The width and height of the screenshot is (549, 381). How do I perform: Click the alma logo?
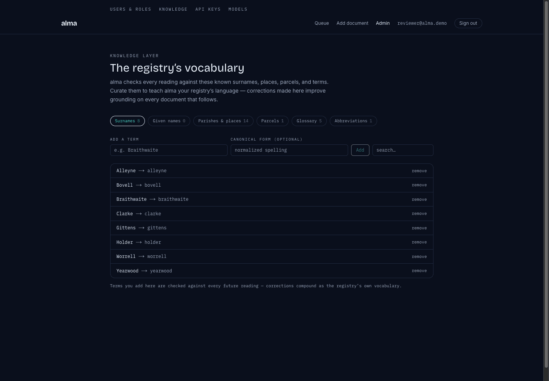(x=69, y=23)
